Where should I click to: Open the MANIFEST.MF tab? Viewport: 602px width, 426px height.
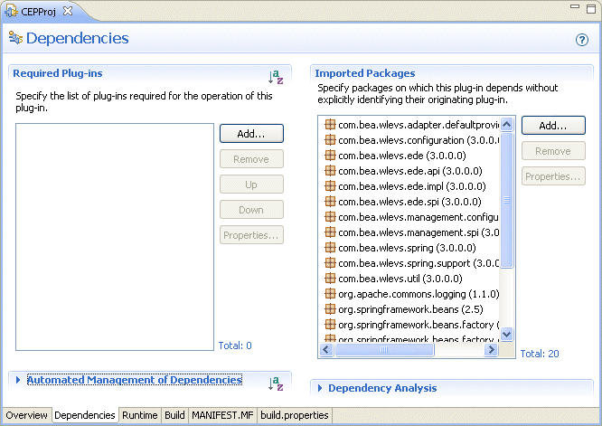click(x=222, y=415)
